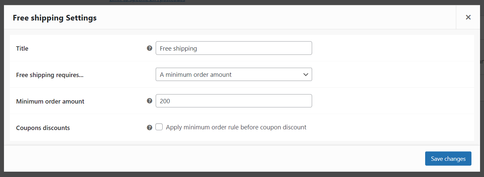Image resolution: width=484 pixels, height=177 pixels.
Task: Select the "A minimum order amount" combo box text
Action: pos(196,74)
